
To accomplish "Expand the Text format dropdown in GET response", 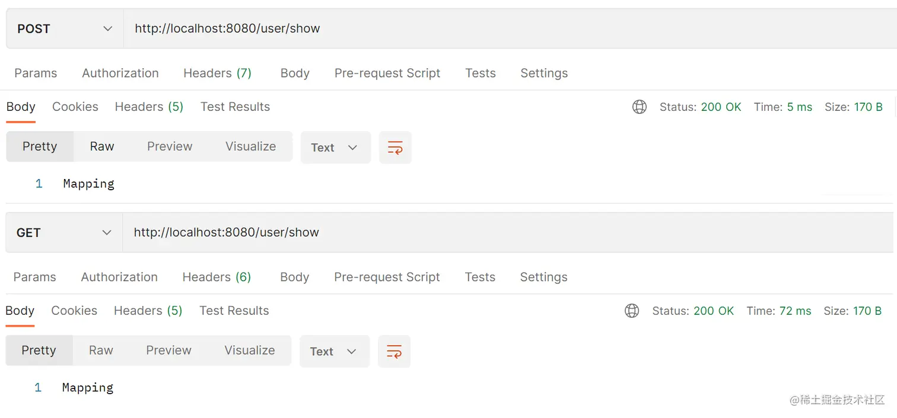I will [x=334, y=352].
